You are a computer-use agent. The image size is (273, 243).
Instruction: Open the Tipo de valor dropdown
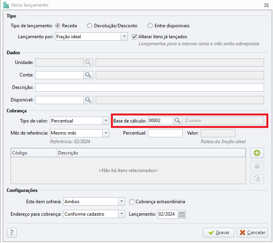(x=106, y=121)
